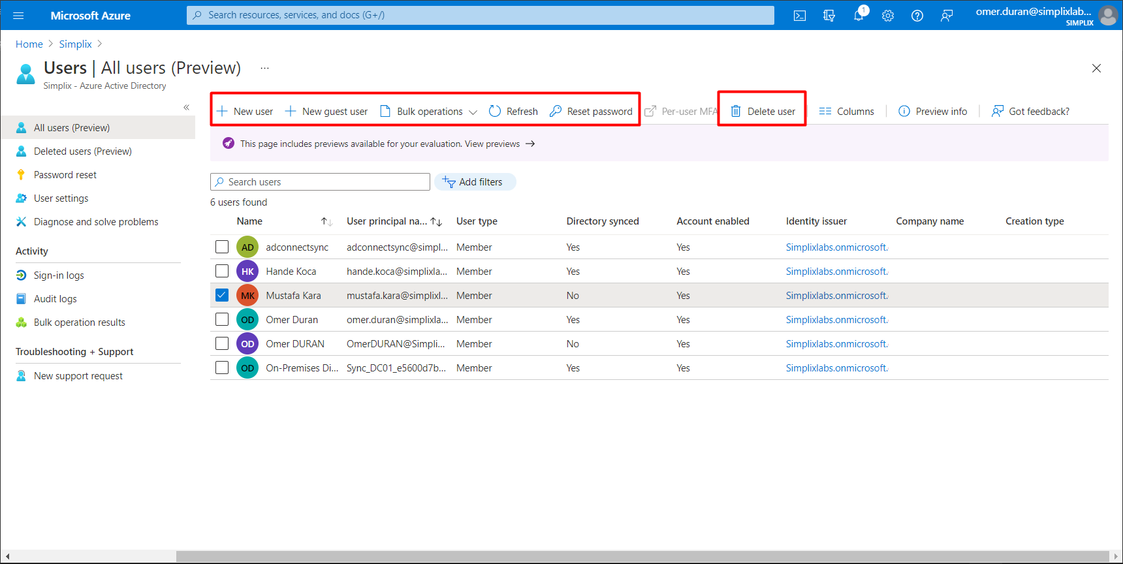
Task: Open Deleted users (Preview)
Action: pos(83,151)
